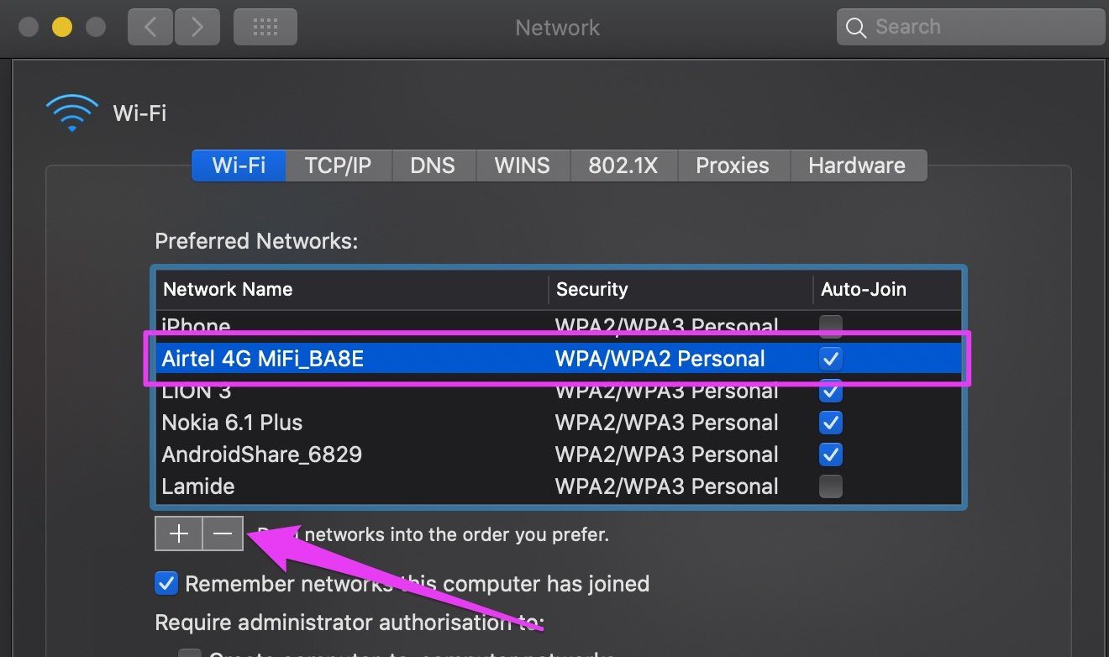
Task: Switch to the 802.1X tab
Action: point(623,166)
